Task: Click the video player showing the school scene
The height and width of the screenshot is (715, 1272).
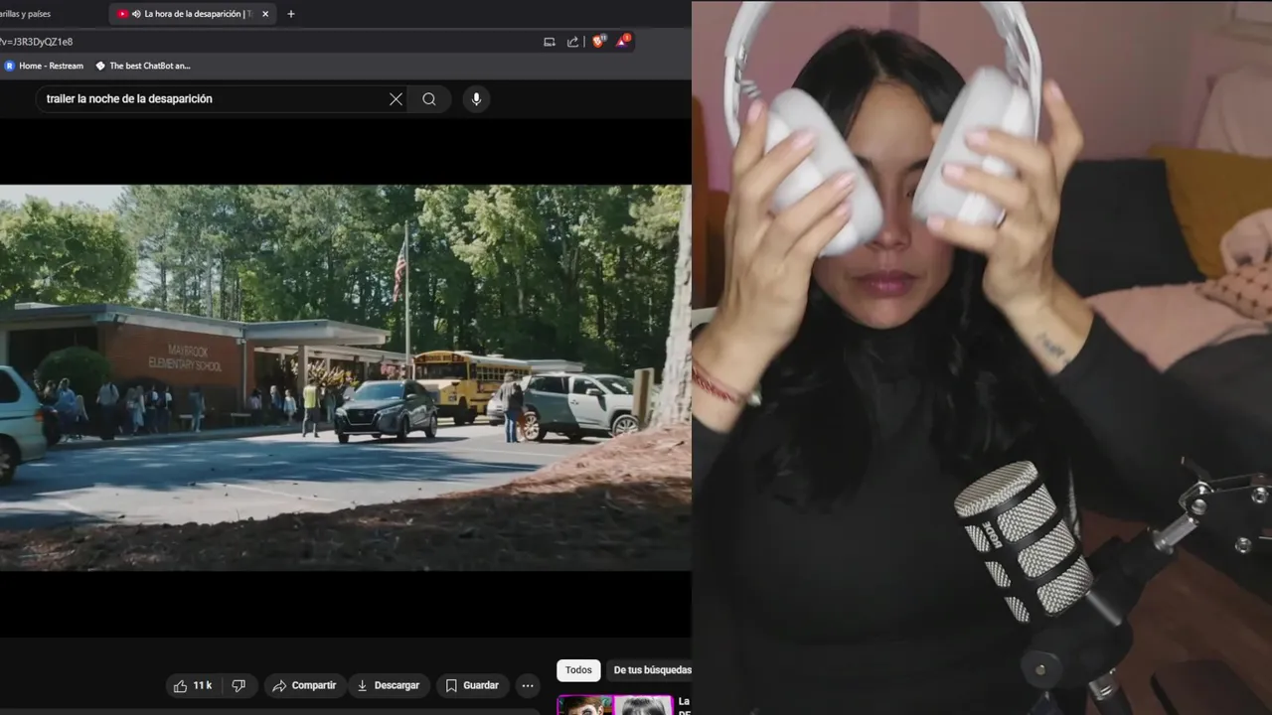Action: pos(345,377)
